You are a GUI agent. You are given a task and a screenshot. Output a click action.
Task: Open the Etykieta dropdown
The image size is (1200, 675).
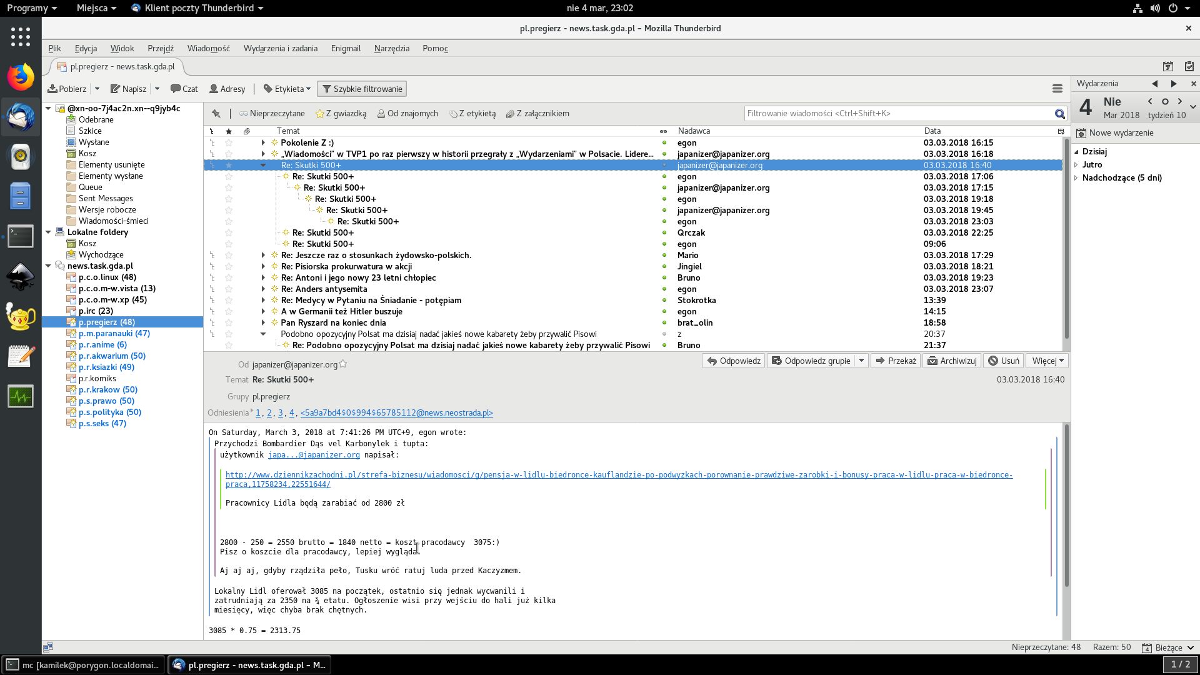tap(287, 89)
